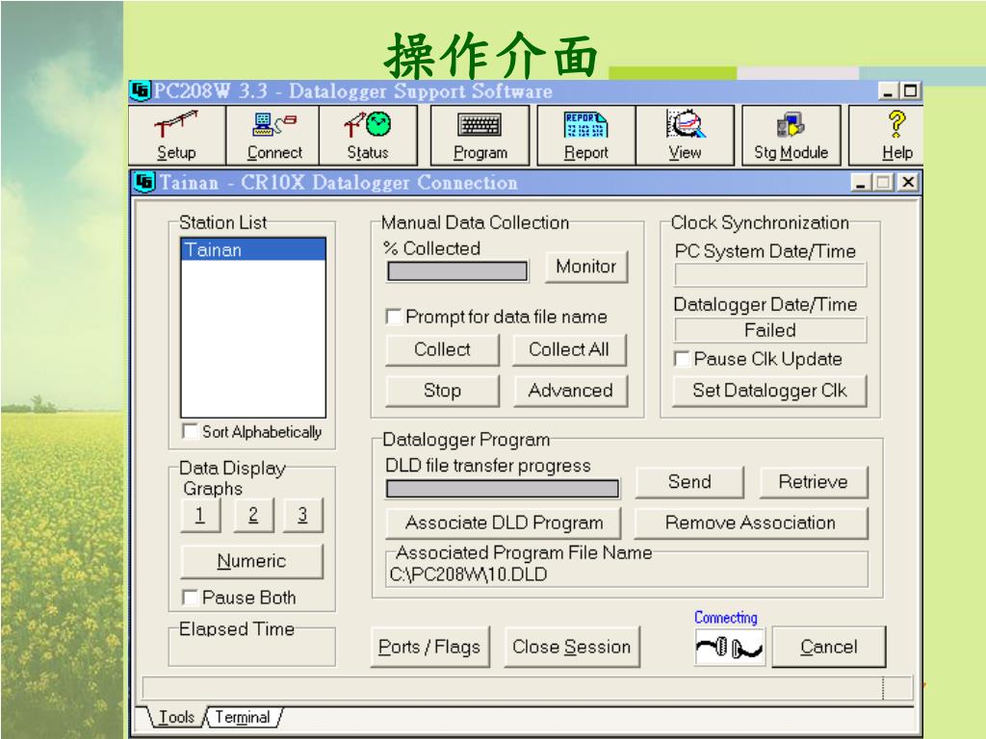Viewport: 986px width, 739px height.
Task: Open graph 1 display
Action: click(x=200, y=516)
